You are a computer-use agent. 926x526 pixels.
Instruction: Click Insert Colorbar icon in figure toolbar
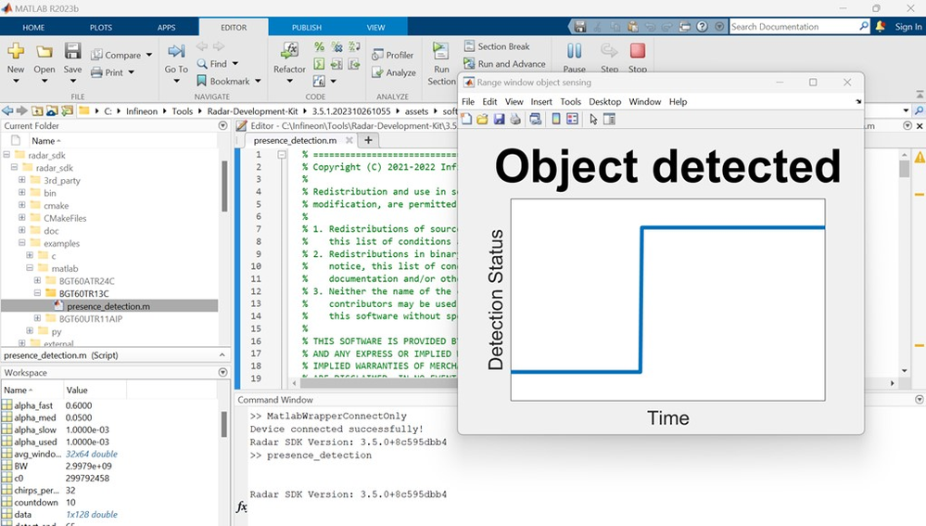click(x=556, y=120)
